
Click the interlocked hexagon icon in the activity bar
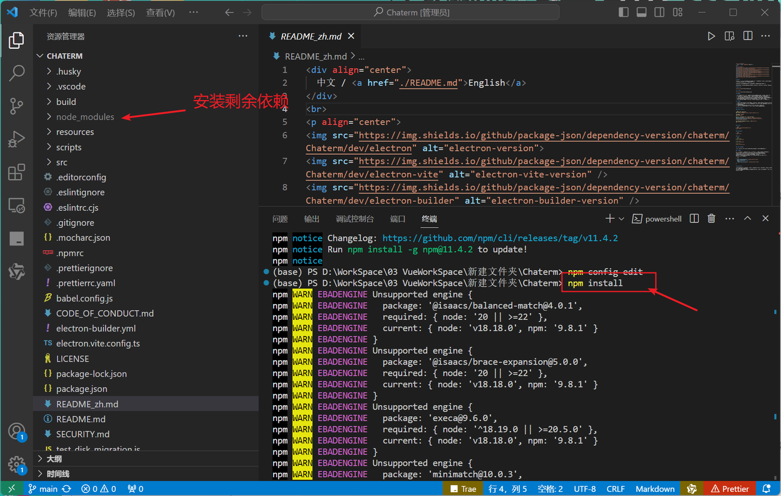(x=16, y=271)
